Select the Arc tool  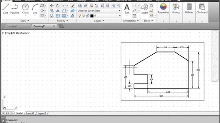(x=35, y=9)
